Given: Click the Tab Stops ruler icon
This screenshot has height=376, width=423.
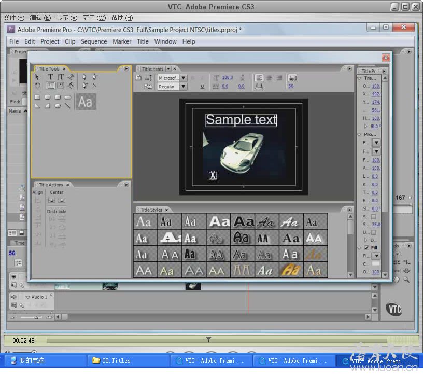Looking at the screenshot, I should tap(259, 87).
